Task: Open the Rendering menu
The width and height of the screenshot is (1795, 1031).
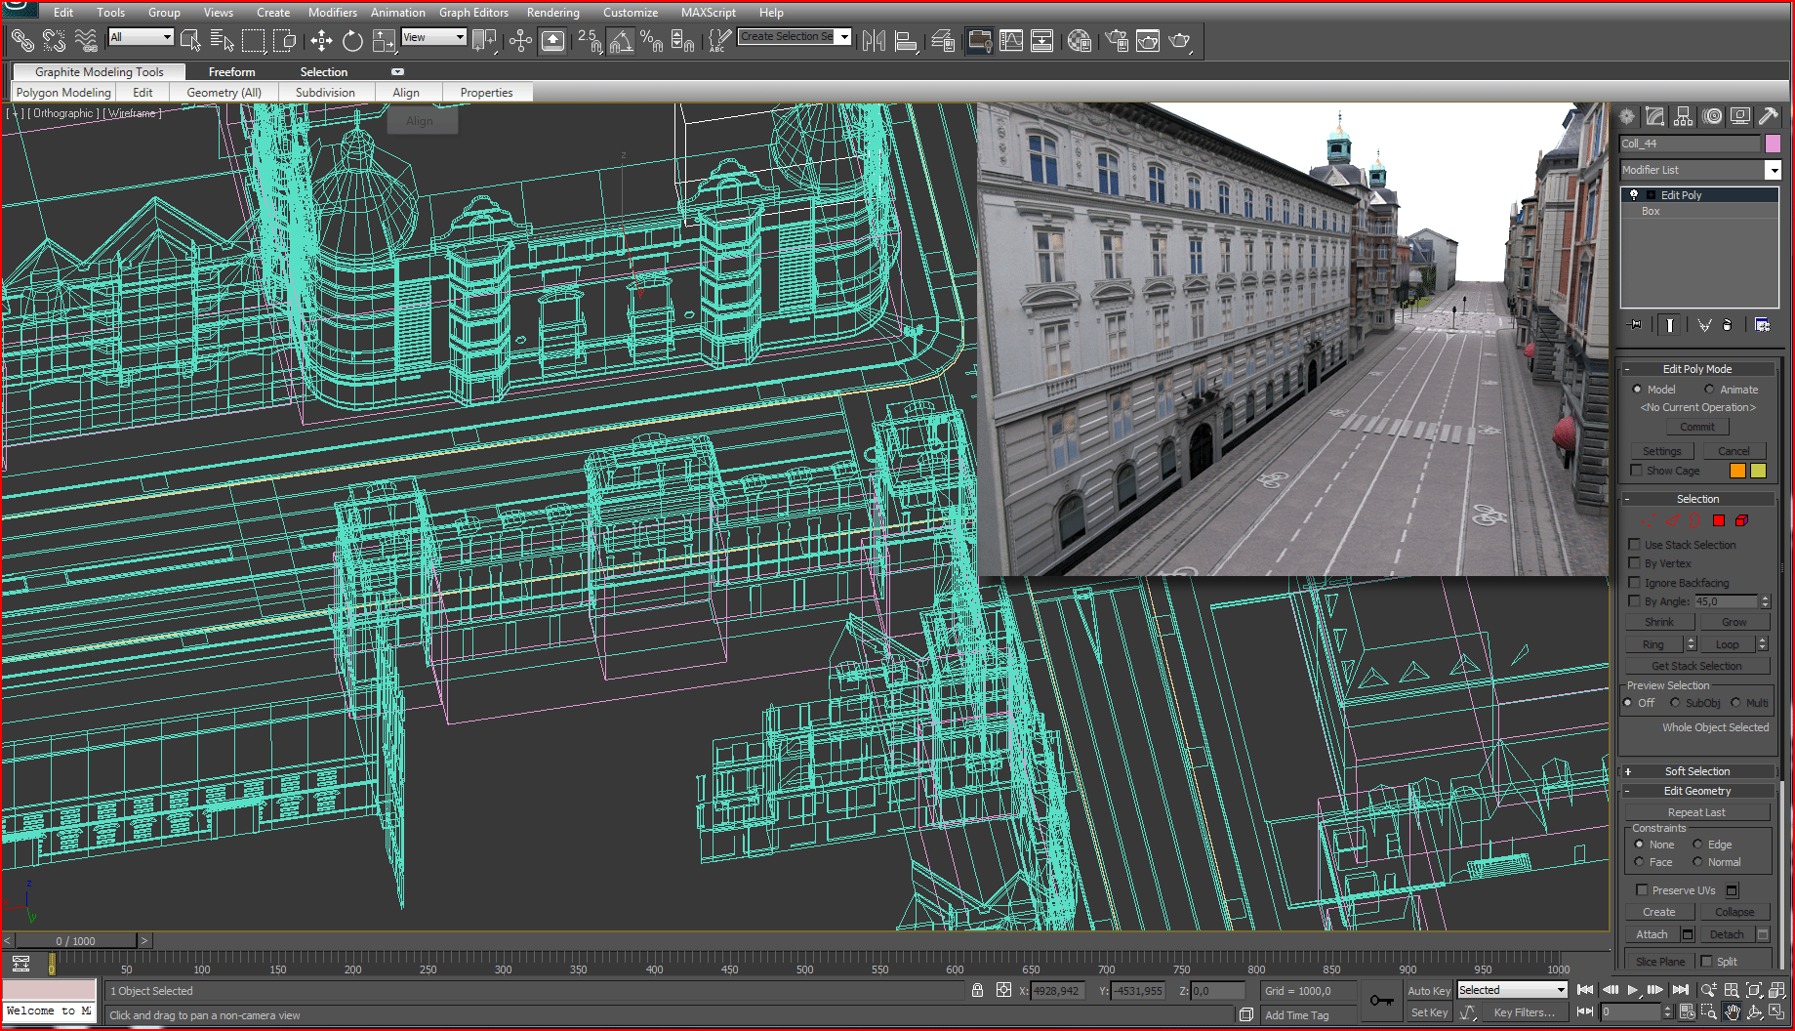Action: [x=552, y=13]
